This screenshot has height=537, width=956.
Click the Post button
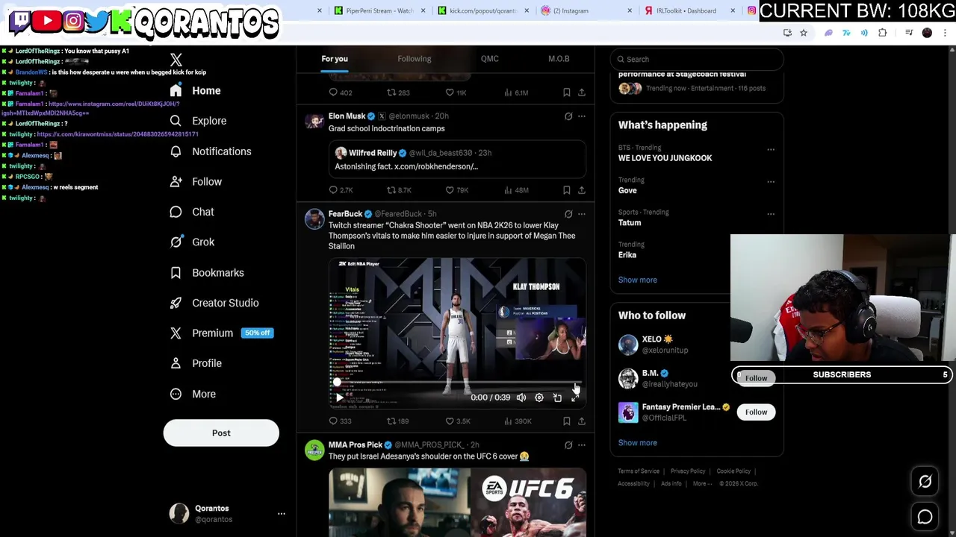[x=221, y=433]
